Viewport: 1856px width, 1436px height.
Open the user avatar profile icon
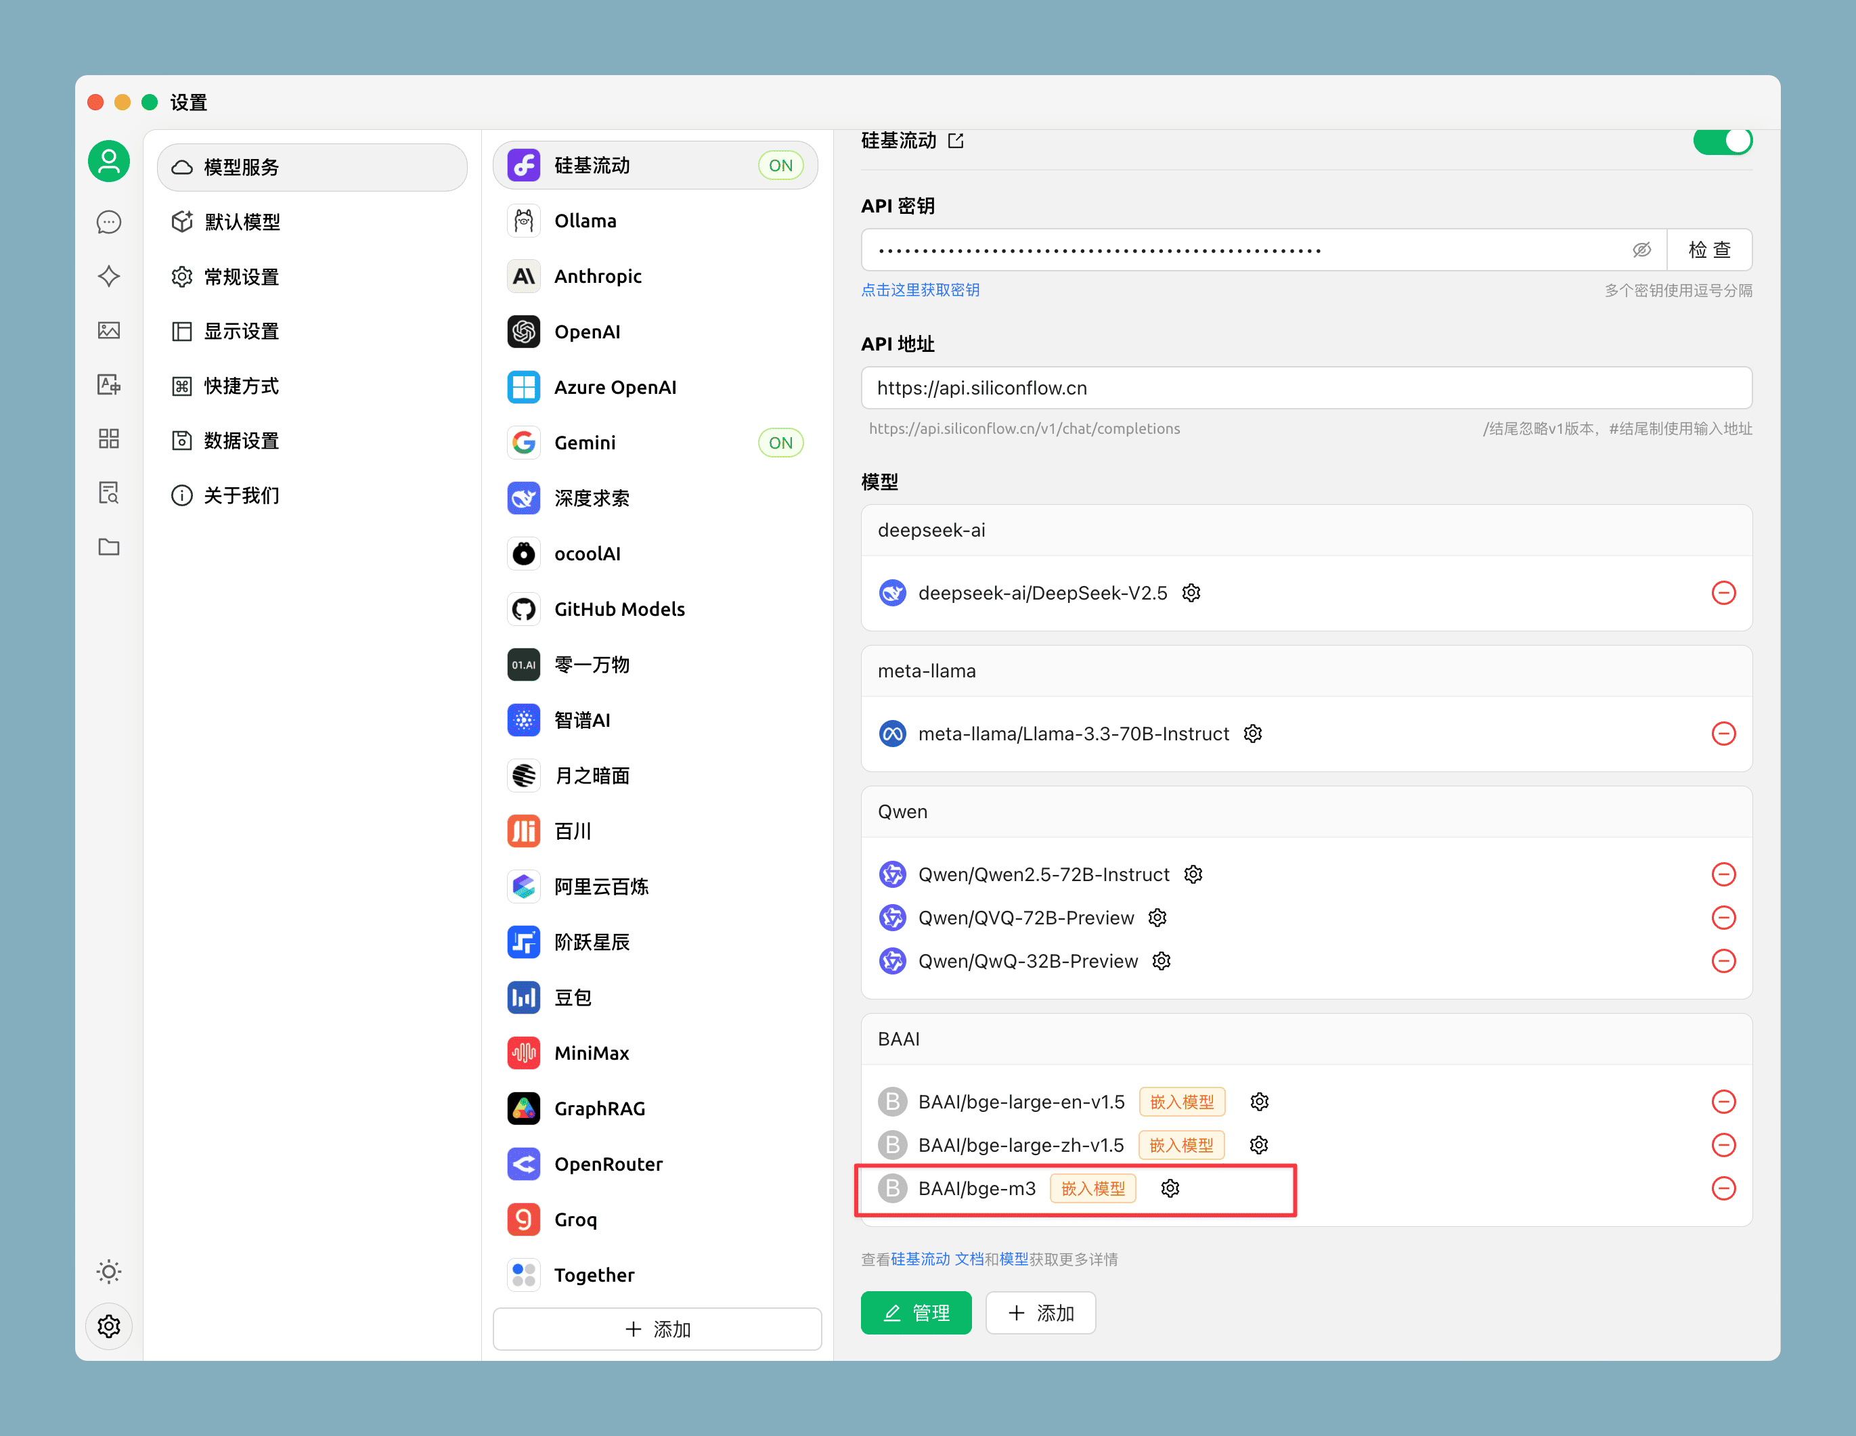(109, 162)
